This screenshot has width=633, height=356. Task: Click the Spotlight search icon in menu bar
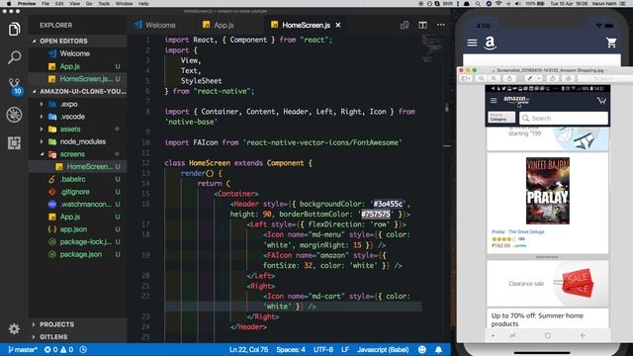tap(478, 4)
